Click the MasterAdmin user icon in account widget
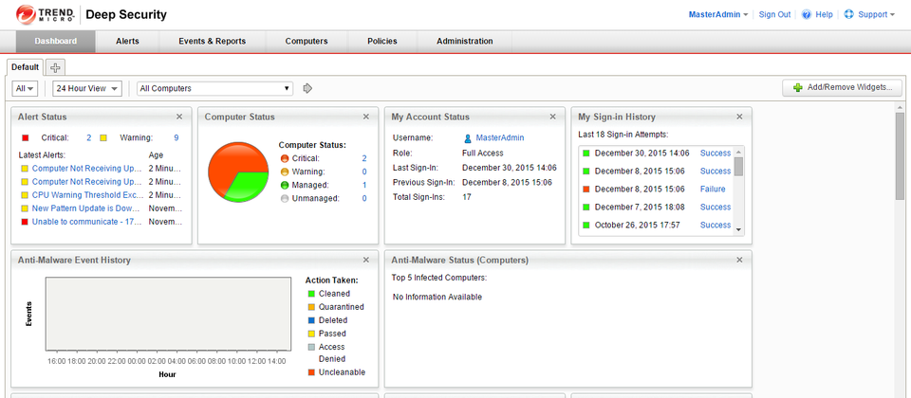Screen dimensions: 911x398 point(468,138)
